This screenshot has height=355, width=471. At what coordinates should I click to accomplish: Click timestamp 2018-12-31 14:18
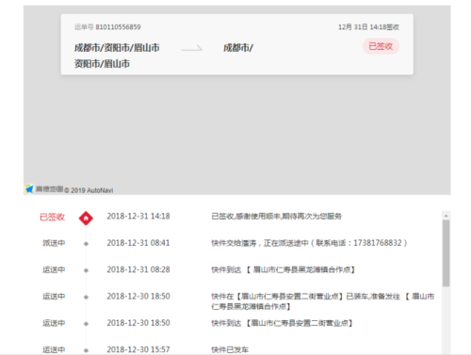pos(138,216)
